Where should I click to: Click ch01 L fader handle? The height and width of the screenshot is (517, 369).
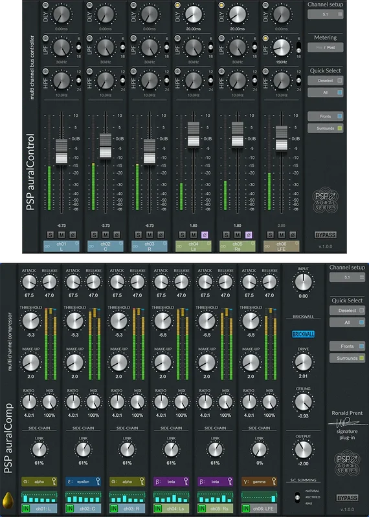[x=61, y=151]
